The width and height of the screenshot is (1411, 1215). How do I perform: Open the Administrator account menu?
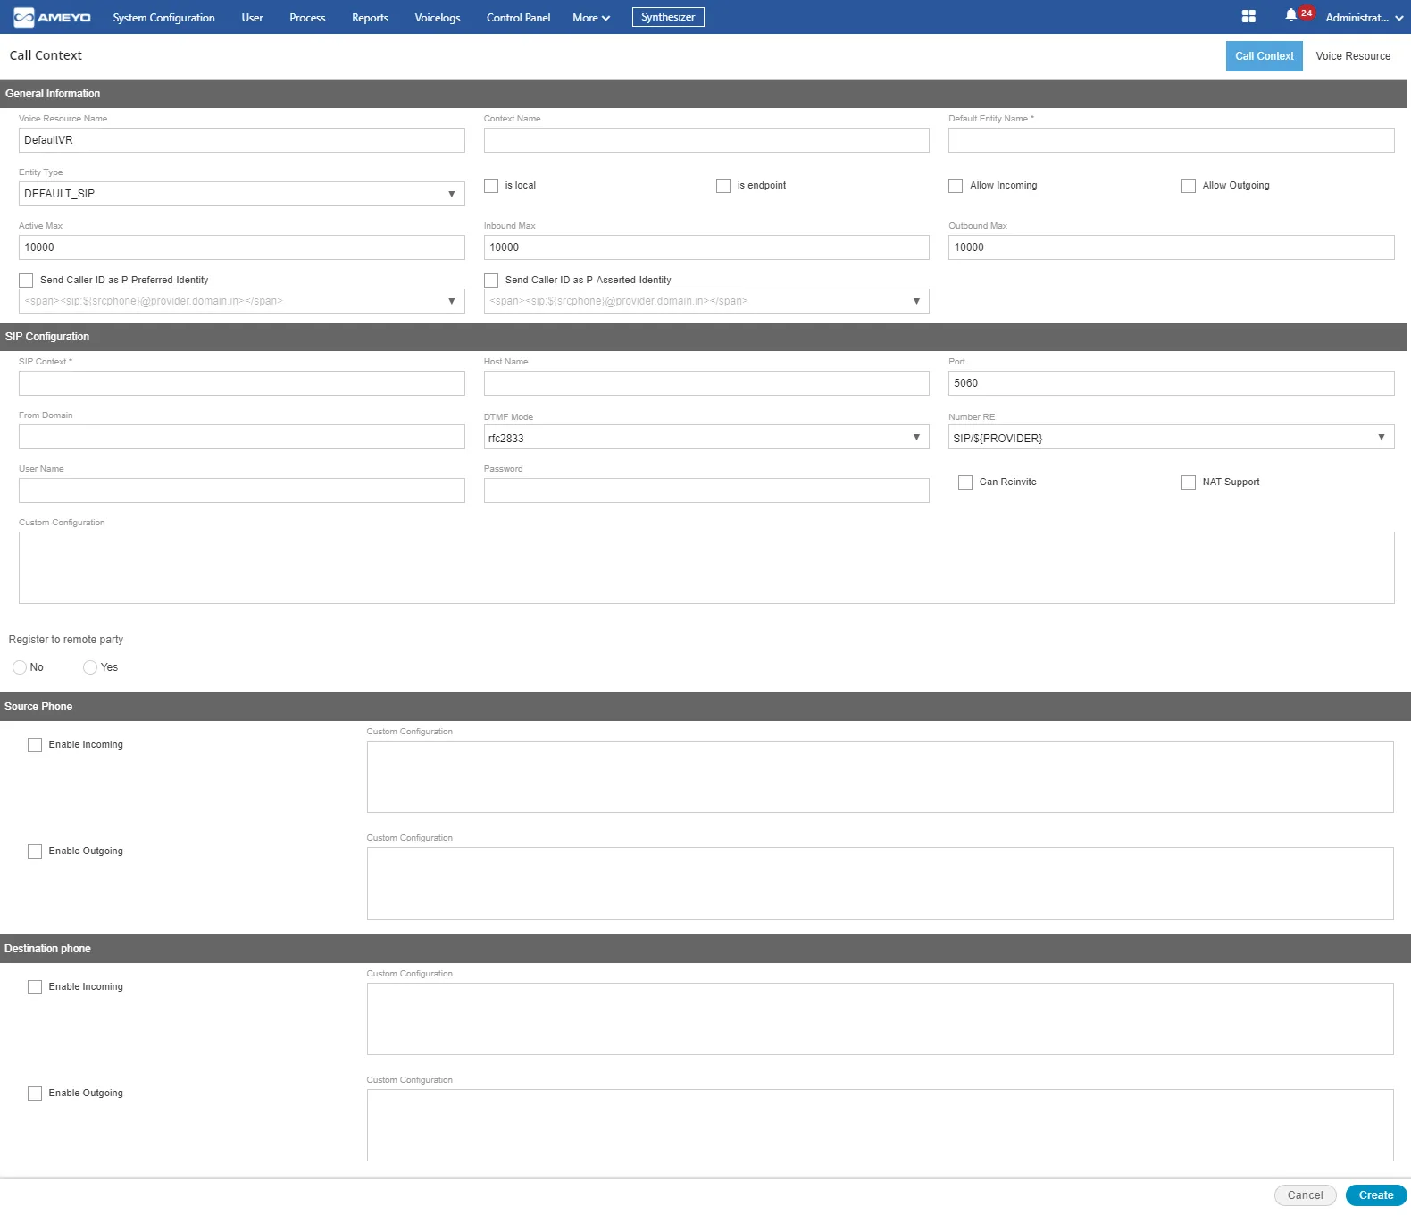[1364, 18]
